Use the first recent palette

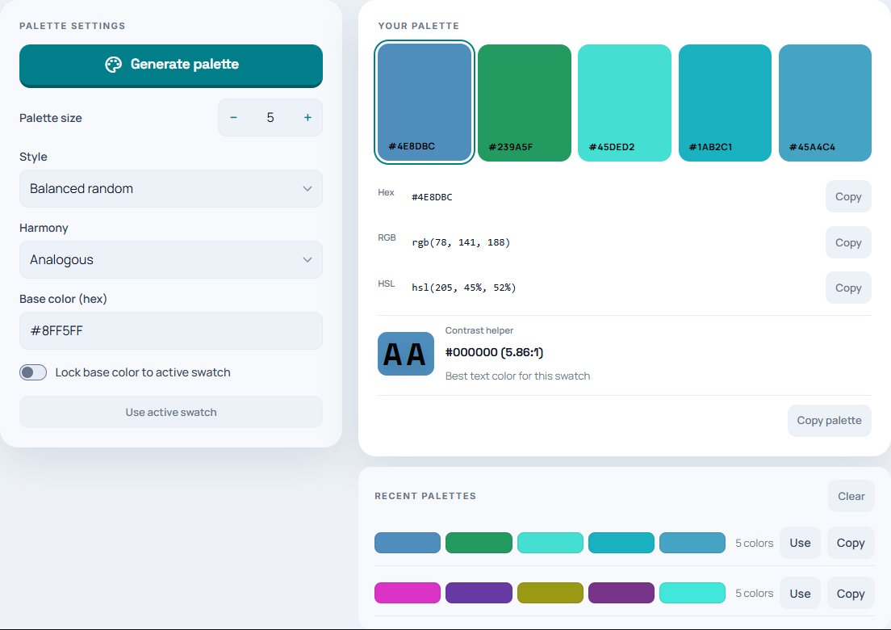coord(800,543)
